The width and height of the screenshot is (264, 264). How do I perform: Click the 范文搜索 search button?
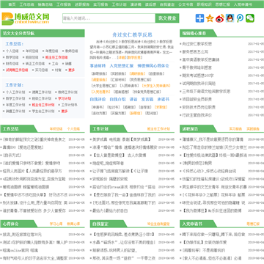[167, 18]
